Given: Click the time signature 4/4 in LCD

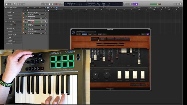Looking at the screenshot, I should [x=98, y=3].
